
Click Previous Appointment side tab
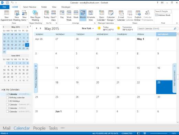click(x=36, y=78)
